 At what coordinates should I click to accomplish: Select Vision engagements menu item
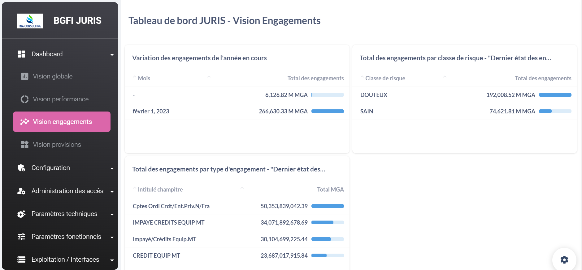[x=62, y=122]
